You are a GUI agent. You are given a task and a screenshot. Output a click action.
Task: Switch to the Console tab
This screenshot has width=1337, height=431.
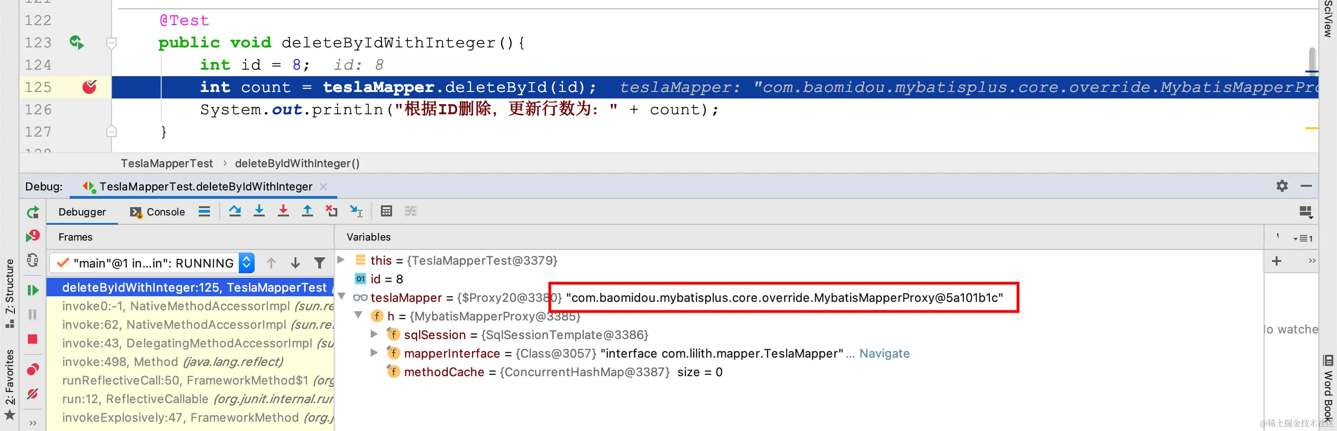click(157, 212)
